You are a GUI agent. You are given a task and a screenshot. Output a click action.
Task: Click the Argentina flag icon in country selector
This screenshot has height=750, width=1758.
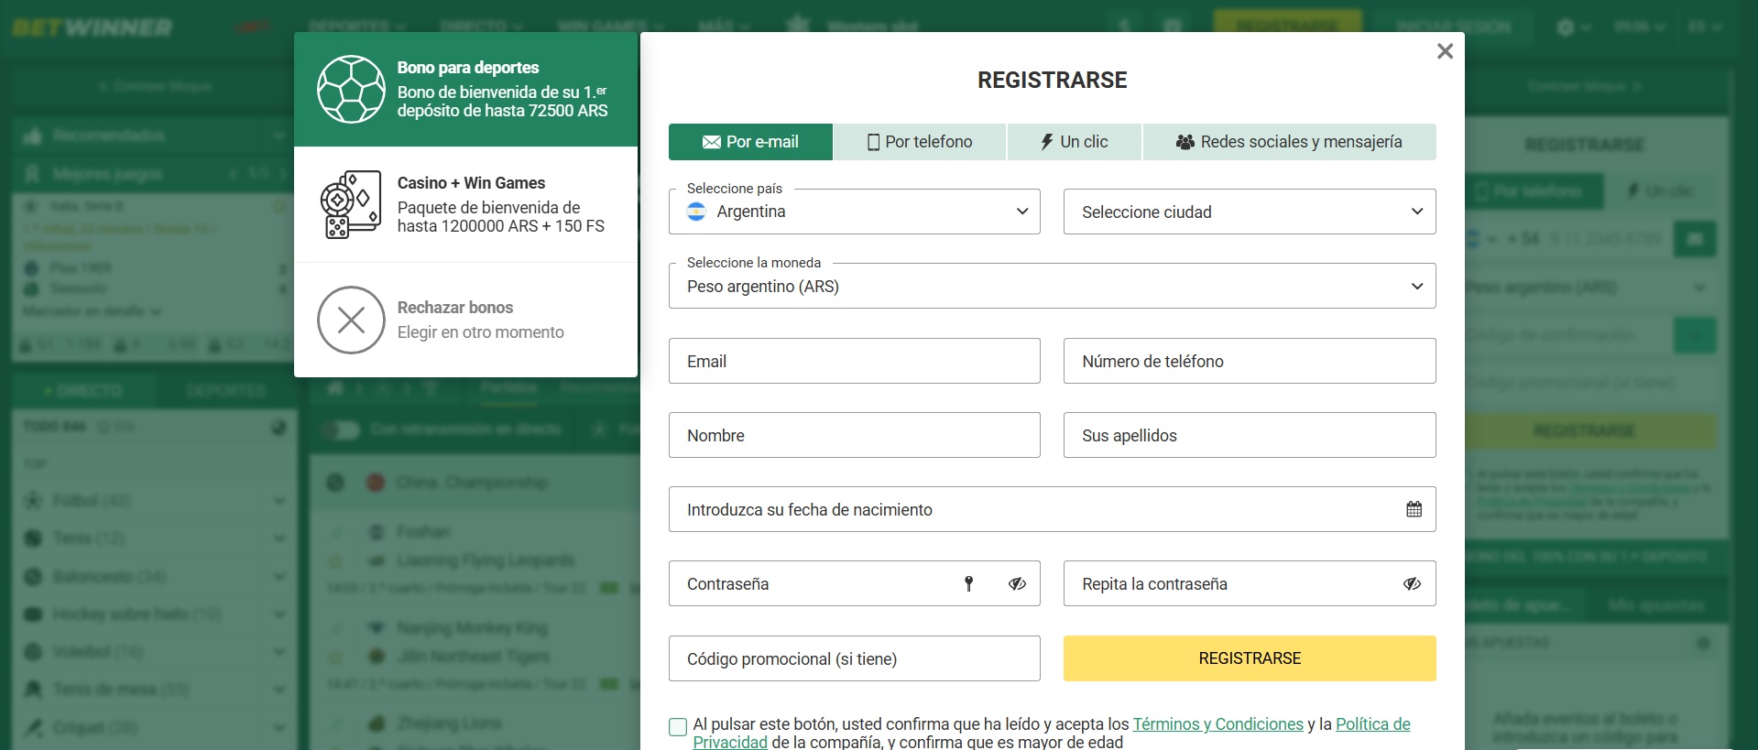[x=696, y=212]
